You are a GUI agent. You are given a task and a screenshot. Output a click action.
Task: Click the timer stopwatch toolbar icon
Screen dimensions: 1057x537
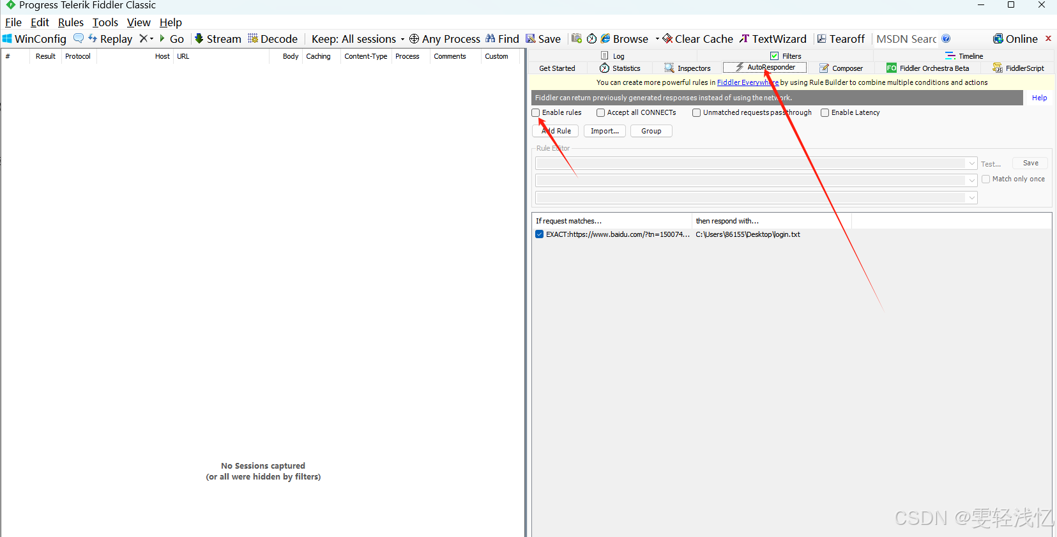pos(592,38)
